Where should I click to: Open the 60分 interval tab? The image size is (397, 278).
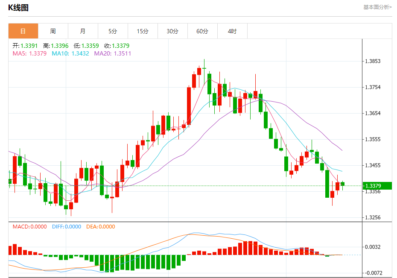(x=202, y=31)
